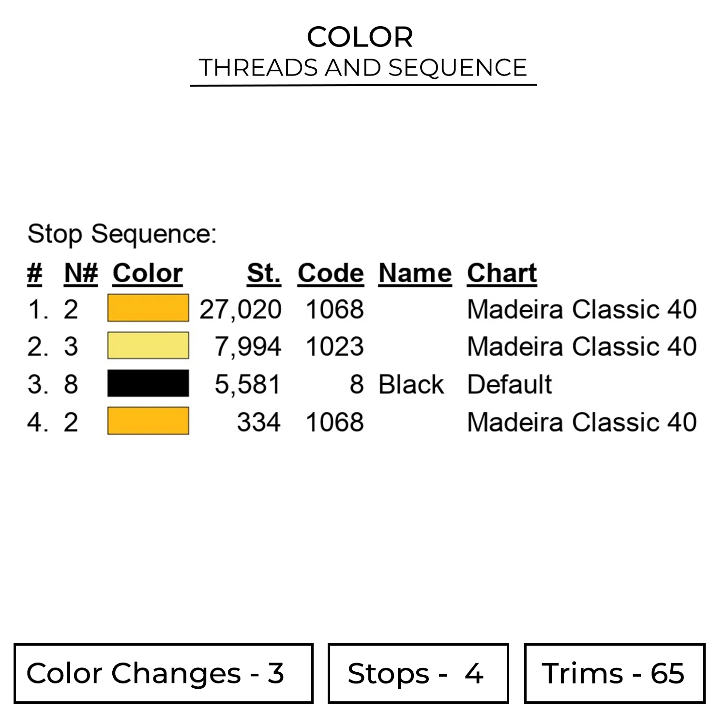Select stitch count 334 in row 4

pyautogui.click(x=258, y=423)
